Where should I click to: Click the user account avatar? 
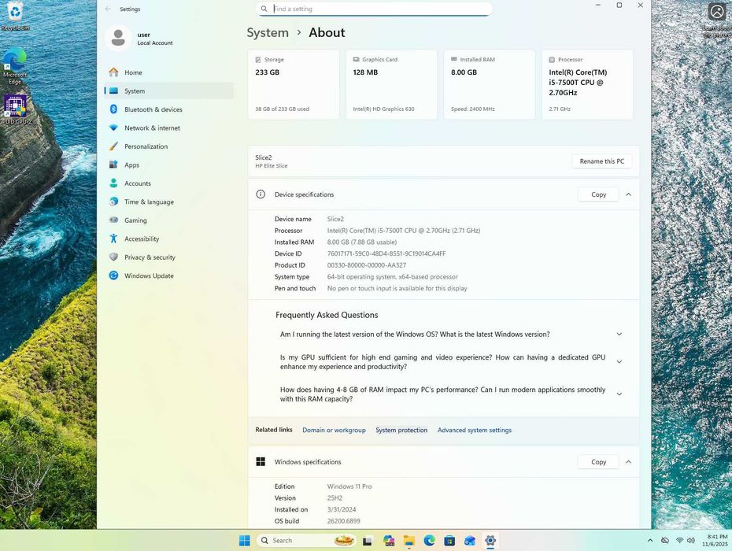coord(118,39)
